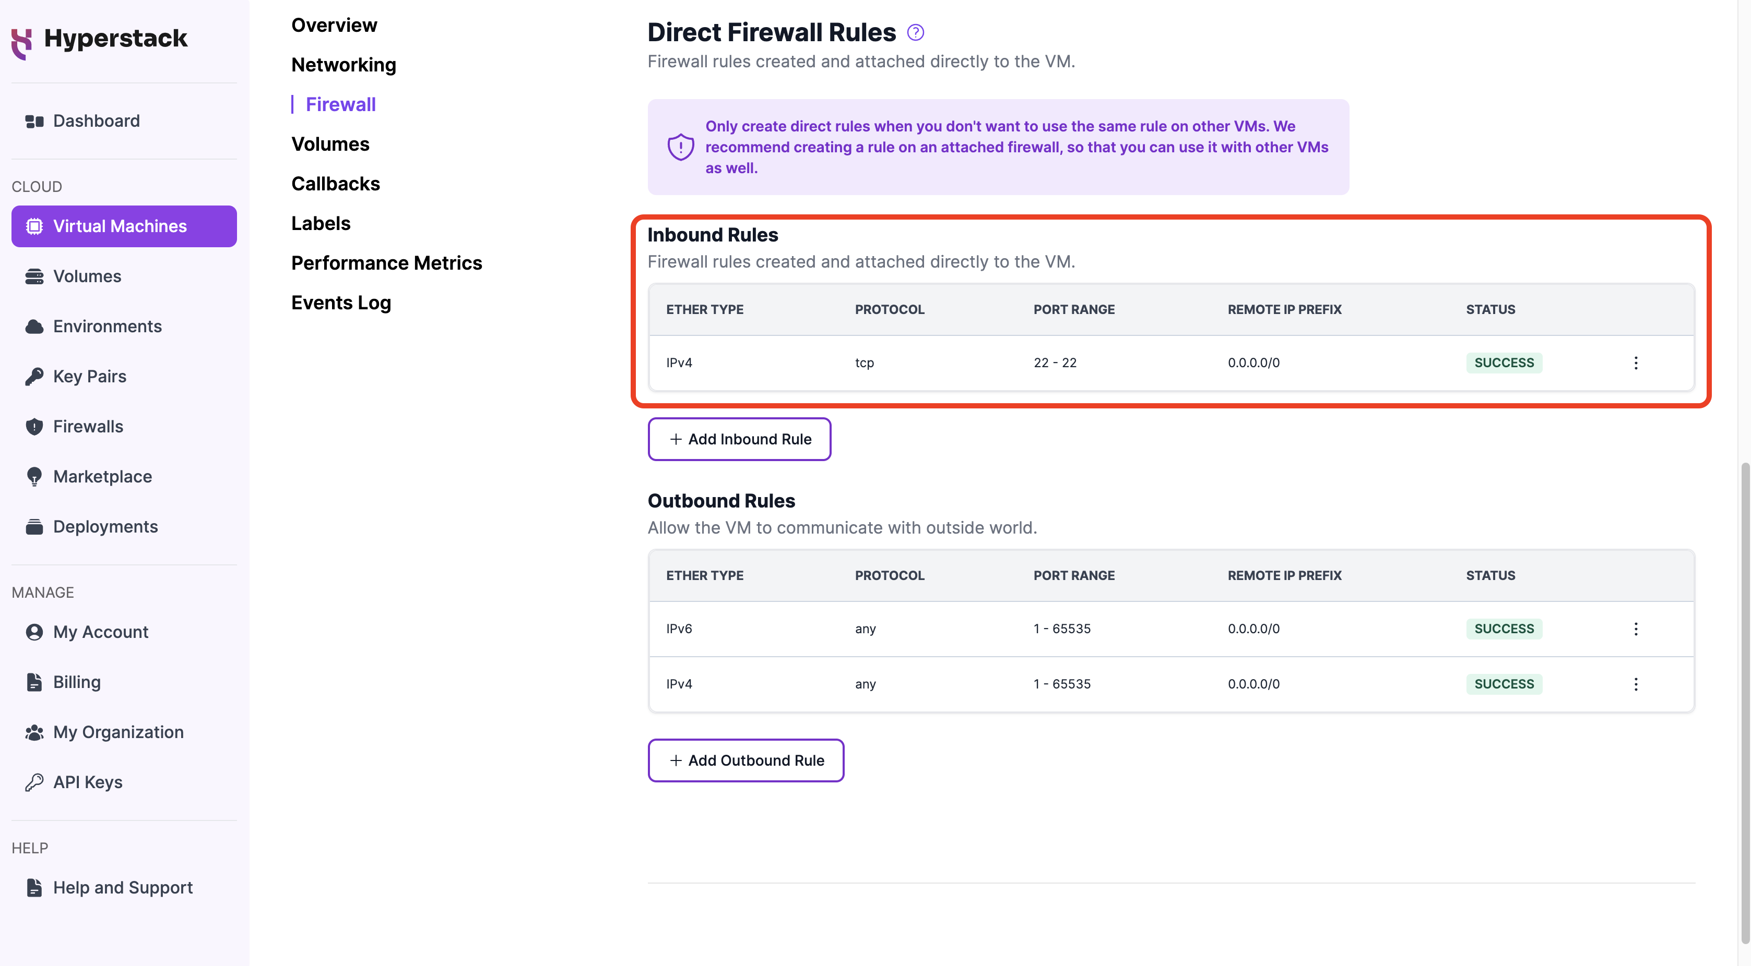Click 0.0.0.0/0 prefix in inbound rule
The image size is (1751, 966).
click(x=1253, y=363)
